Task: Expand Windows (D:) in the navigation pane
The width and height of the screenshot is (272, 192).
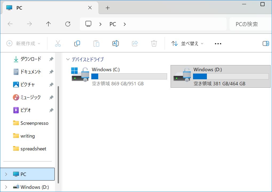Action: tap(6, 187)
